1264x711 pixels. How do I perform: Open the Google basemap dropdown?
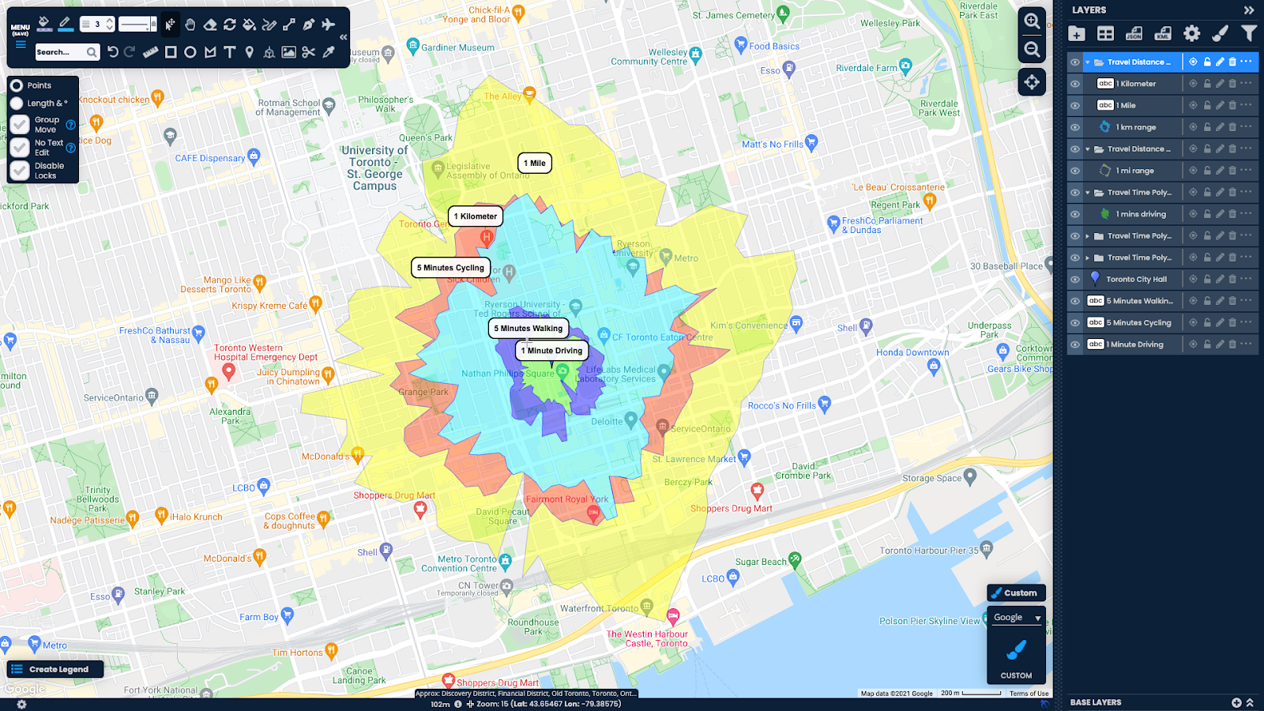pyautogui.click(x=1017, y=617)
